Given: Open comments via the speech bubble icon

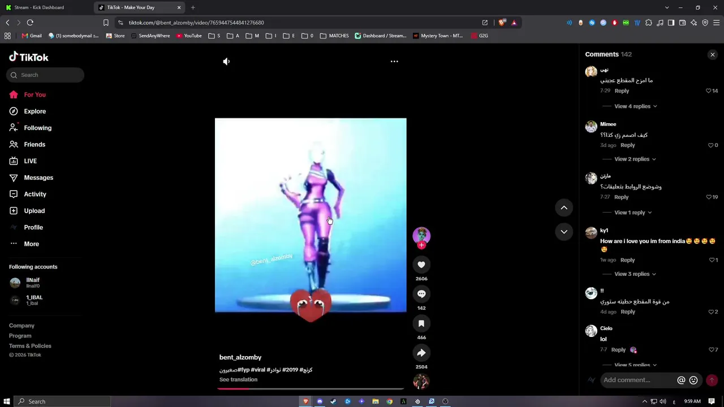Looking at the screenshot, I should click(421, 294).
